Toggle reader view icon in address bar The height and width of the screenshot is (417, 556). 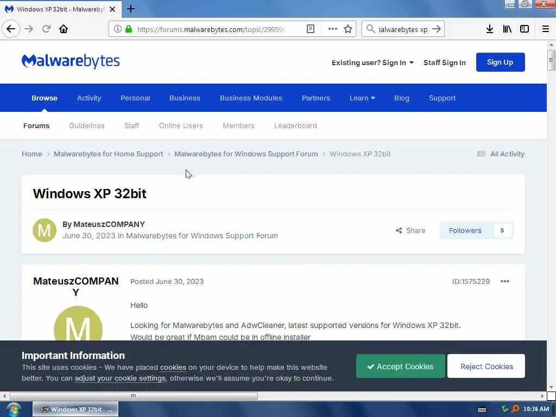pos(310,29)
